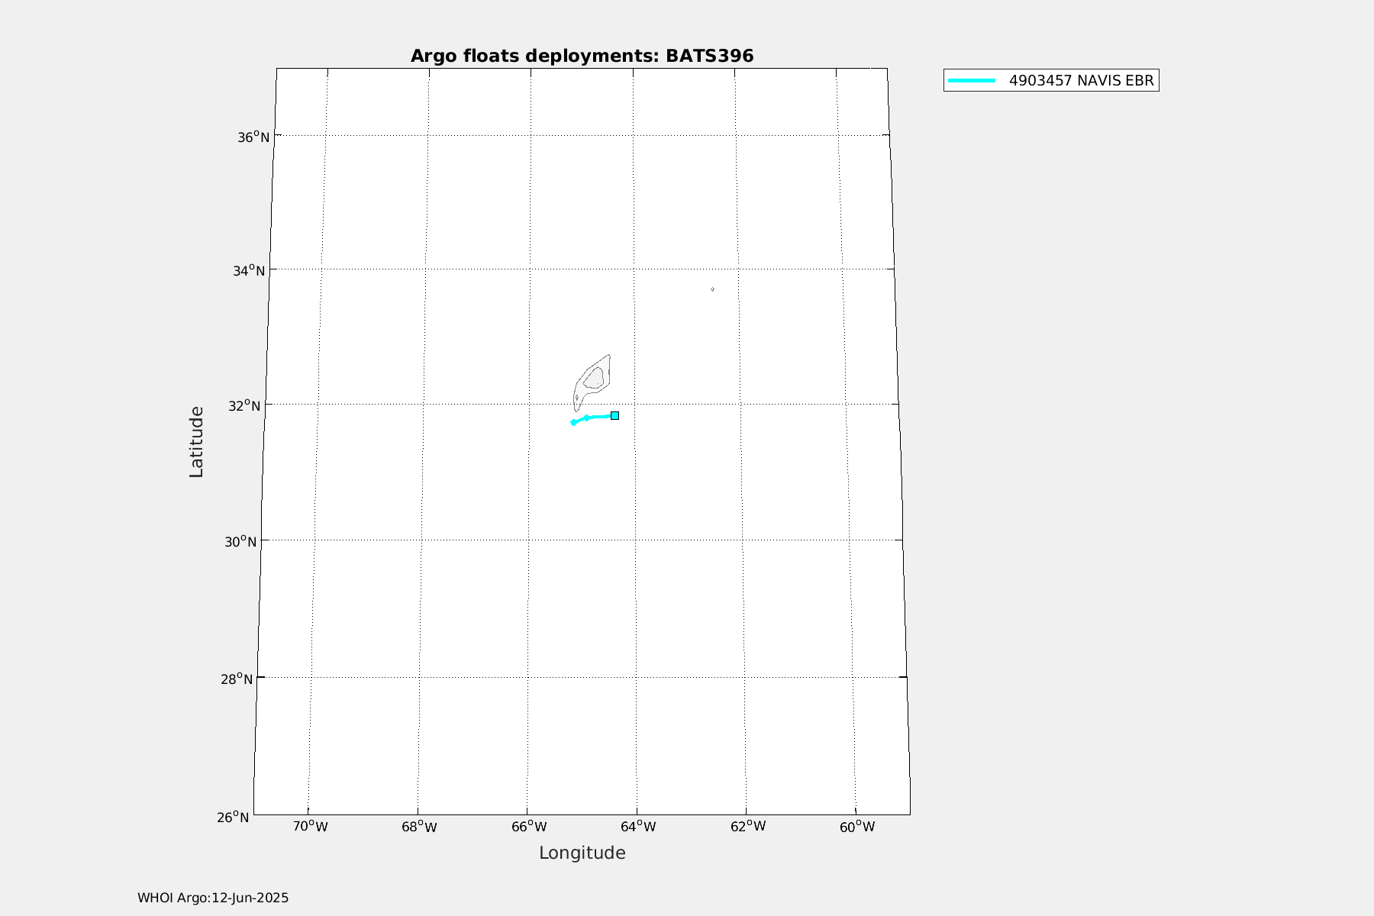
Task: Click the 68°W longitude tick label
Action: click(419, 827)
